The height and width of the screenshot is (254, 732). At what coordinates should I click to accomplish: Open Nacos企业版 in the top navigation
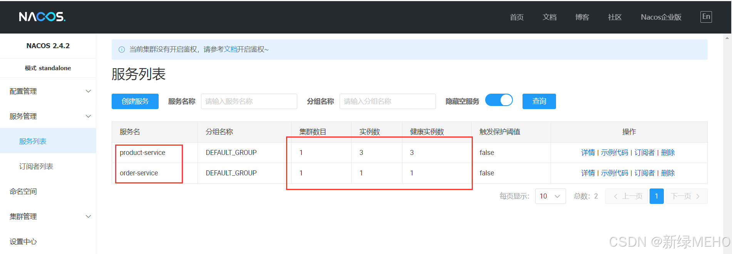point(661,17)
